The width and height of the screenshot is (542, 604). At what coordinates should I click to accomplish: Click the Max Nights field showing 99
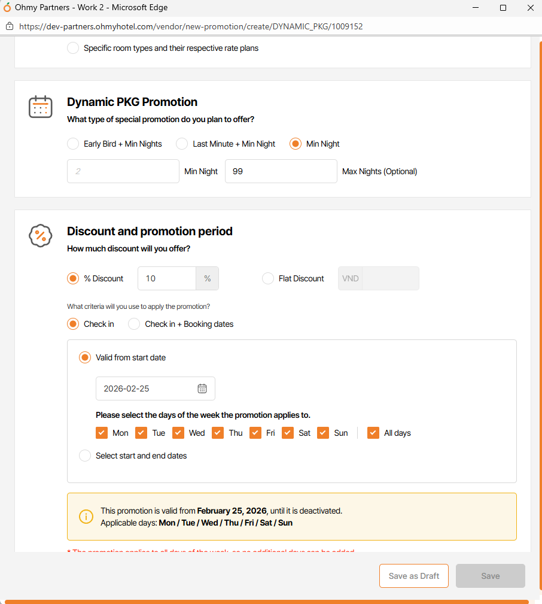point(281,171)
